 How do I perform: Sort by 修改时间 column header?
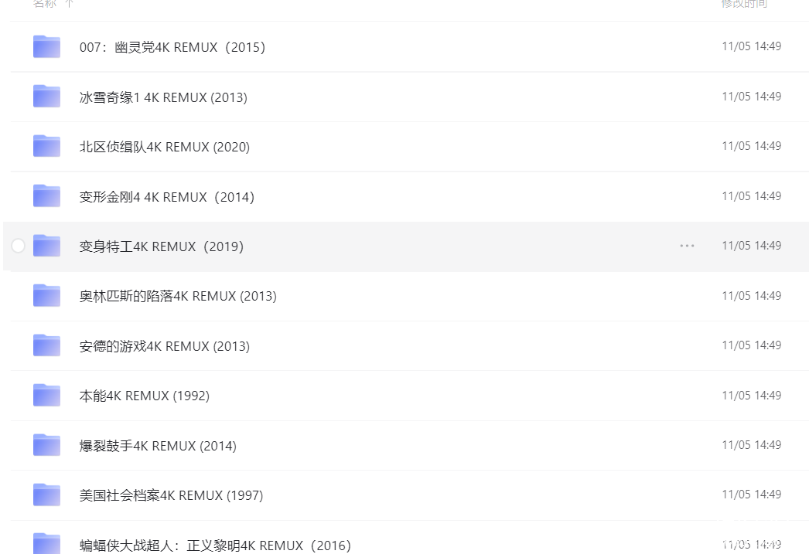pos(744,4)
